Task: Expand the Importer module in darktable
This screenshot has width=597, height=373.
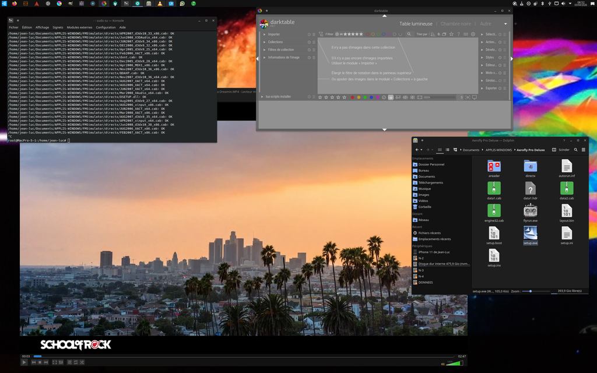Action: (x=265, y=34)
